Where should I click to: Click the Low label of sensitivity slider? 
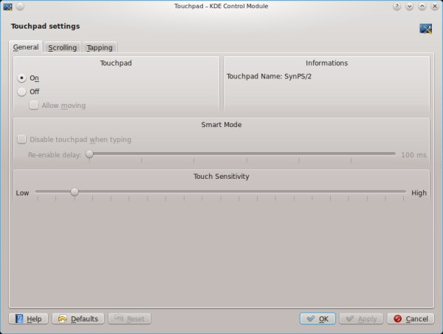(22, 193)
